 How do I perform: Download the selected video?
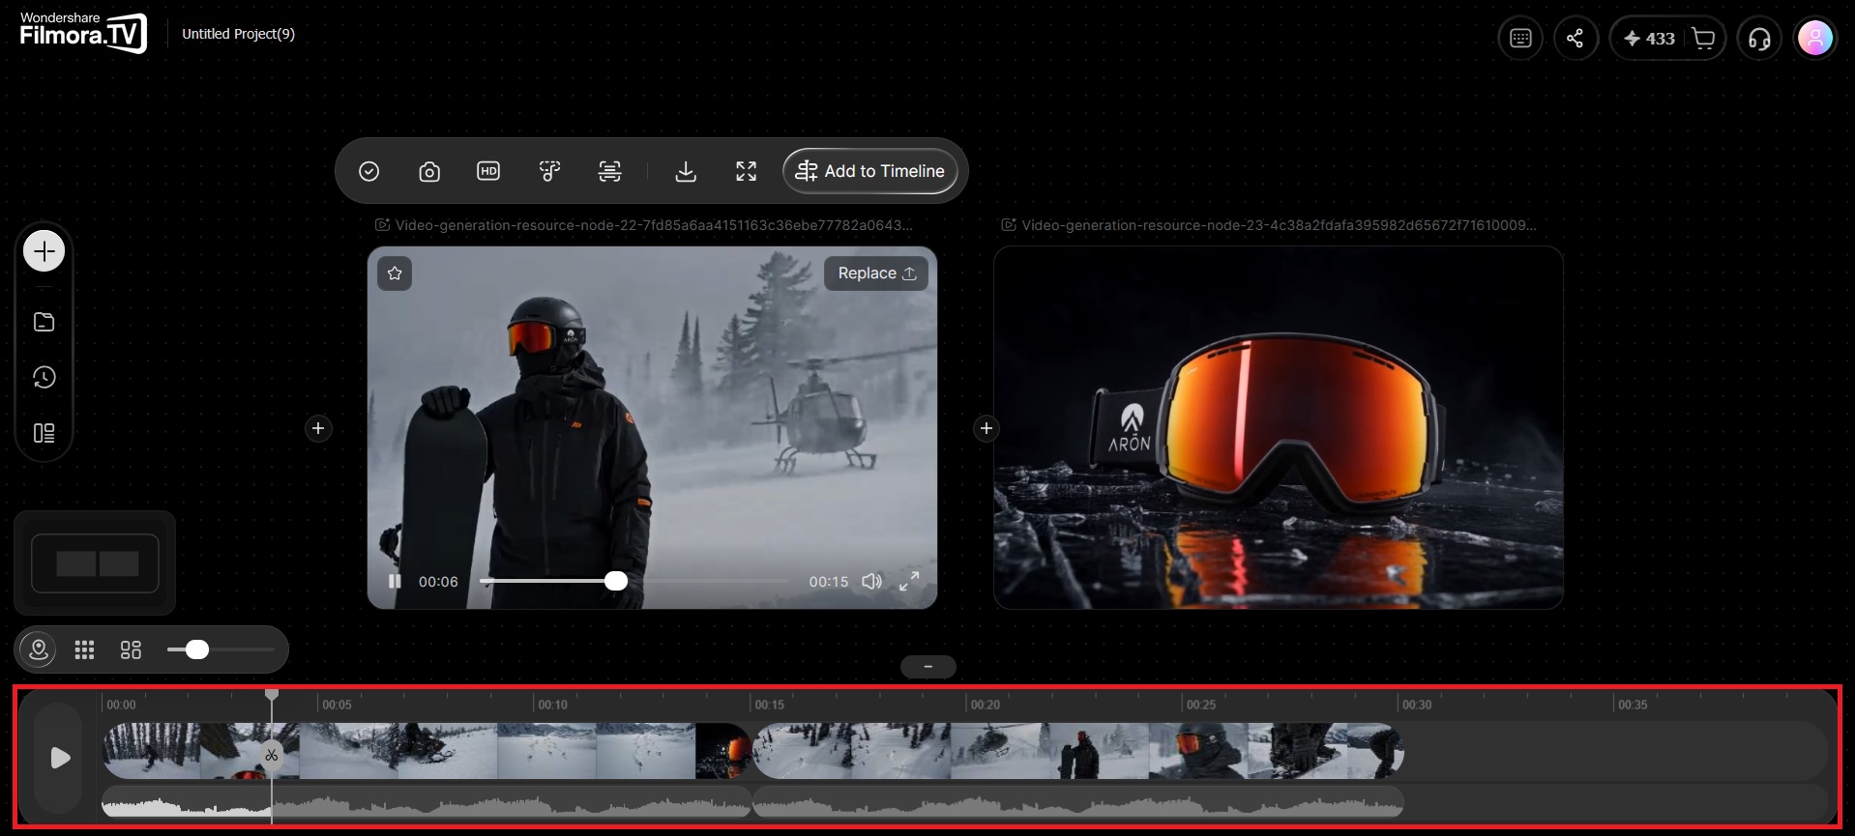point(686,171)
